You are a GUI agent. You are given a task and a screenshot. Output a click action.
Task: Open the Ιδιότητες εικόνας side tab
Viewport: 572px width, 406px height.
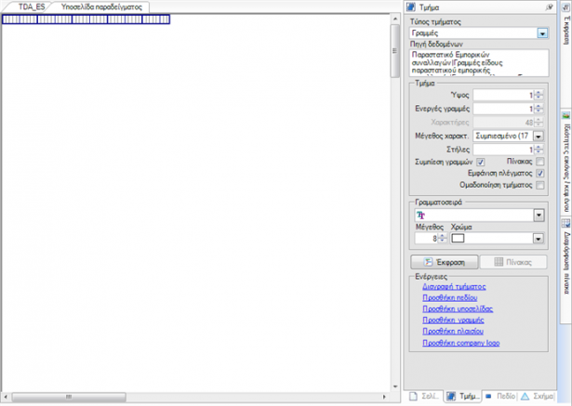coord(565,163)
